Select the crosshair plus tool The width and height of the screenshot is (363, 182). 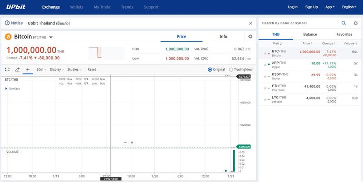(x=28, y=69)
